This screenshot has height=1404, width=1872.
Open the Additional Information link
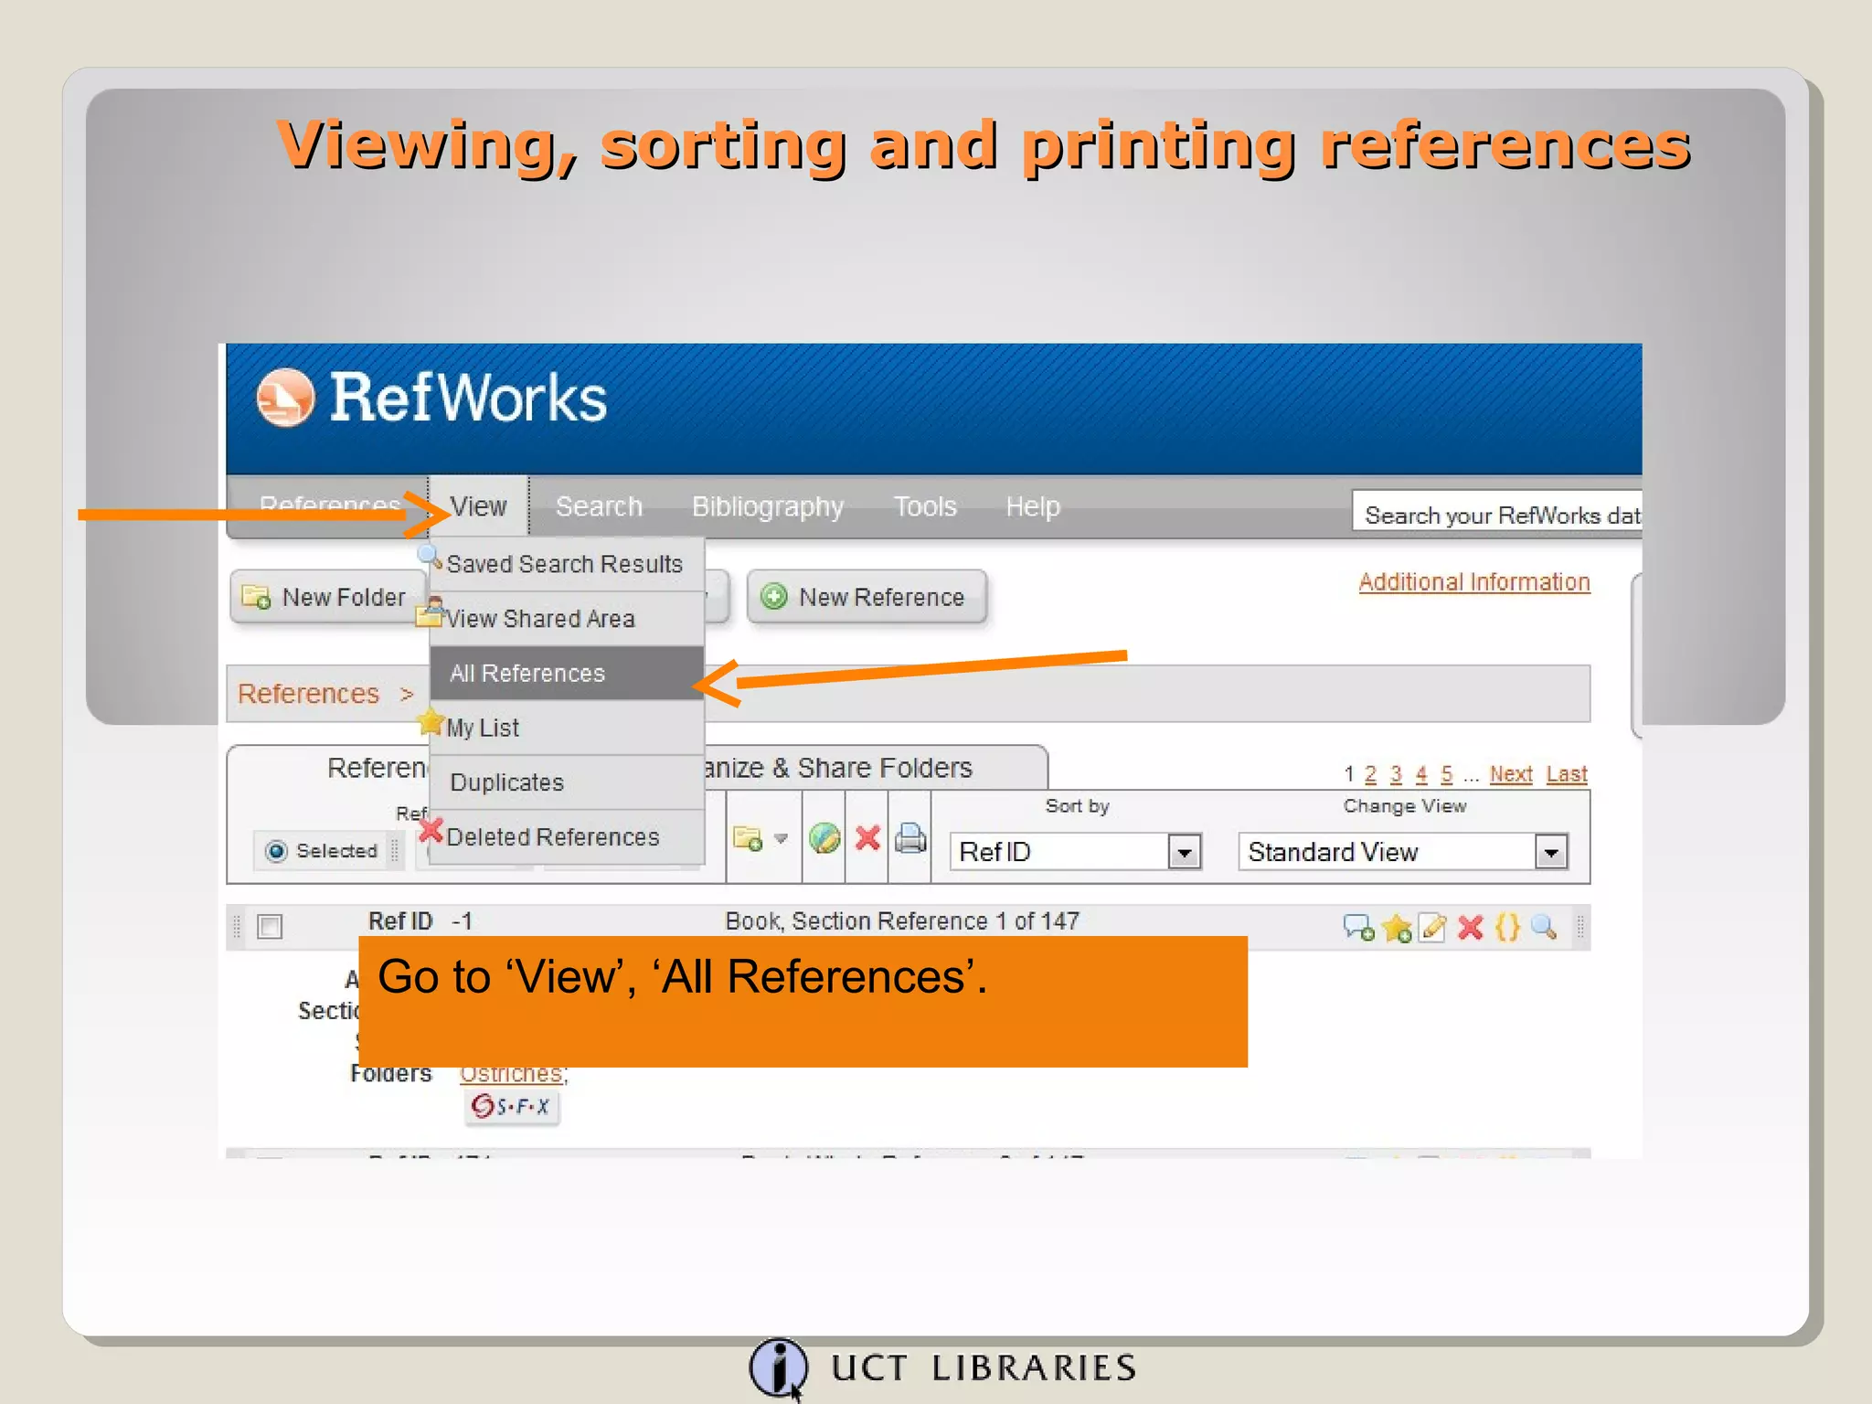point(1473,582)
